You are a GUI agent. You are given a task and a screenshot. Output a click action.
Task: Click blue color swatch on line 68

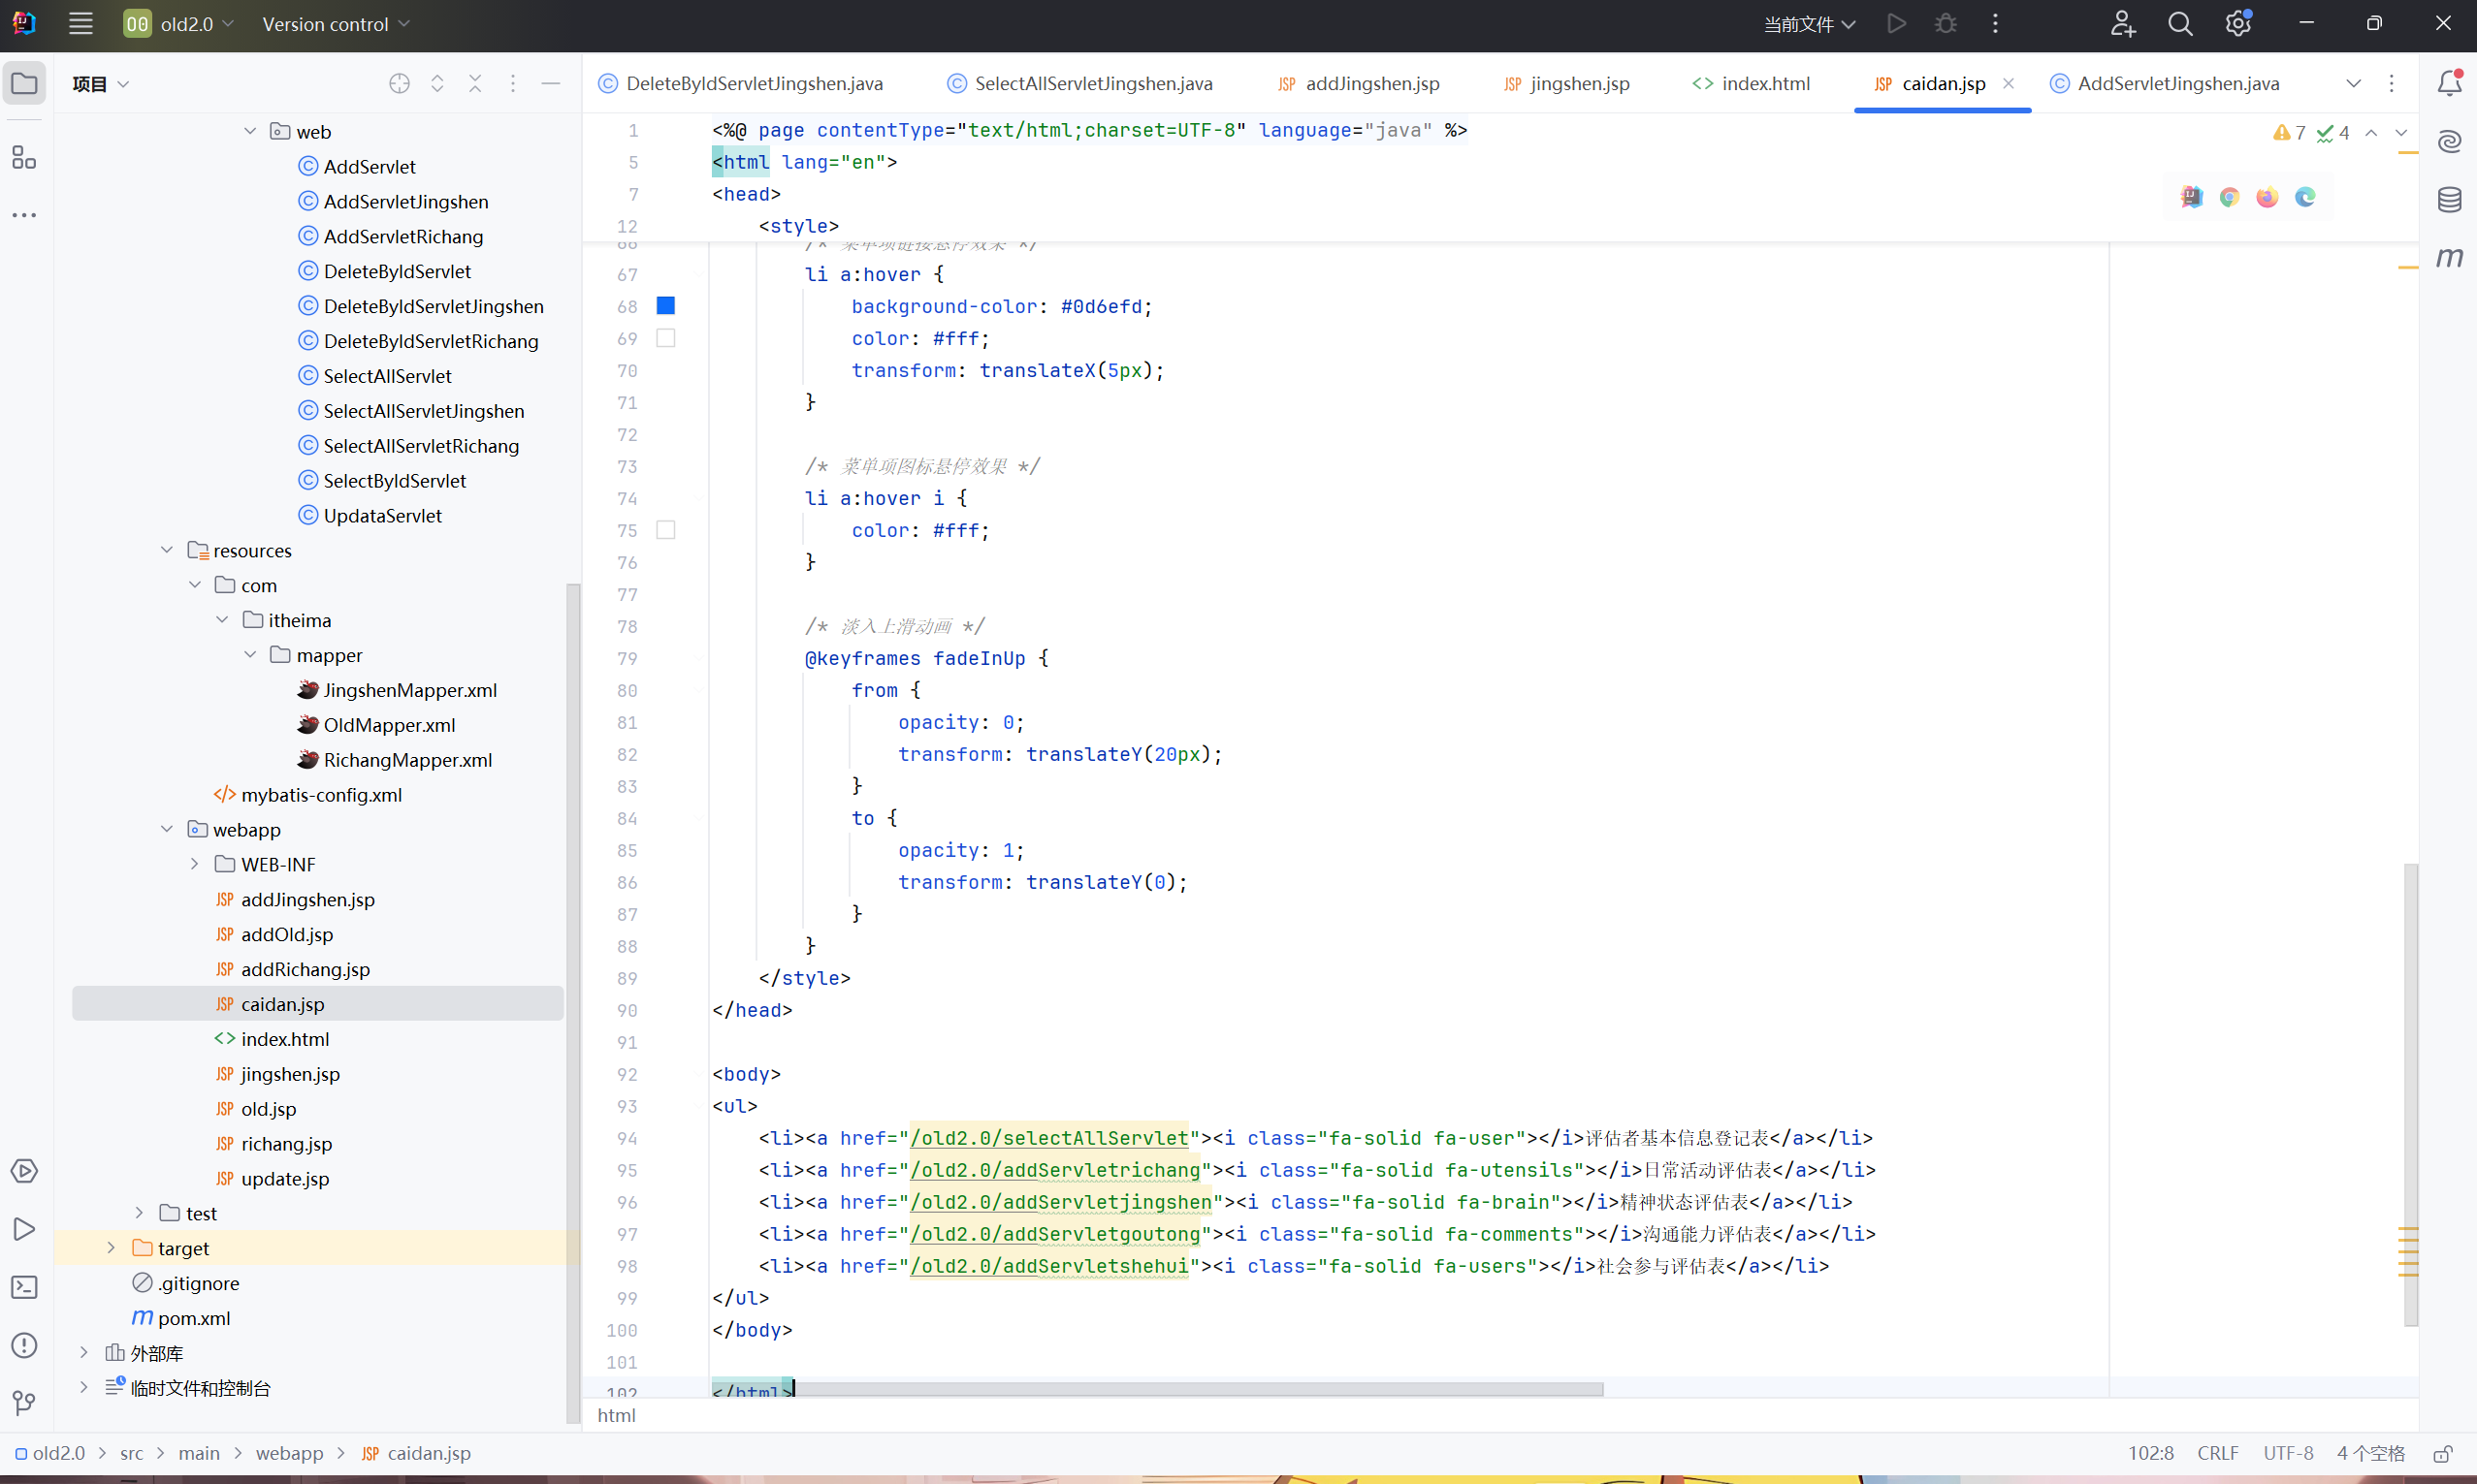[x=665, y=306]
